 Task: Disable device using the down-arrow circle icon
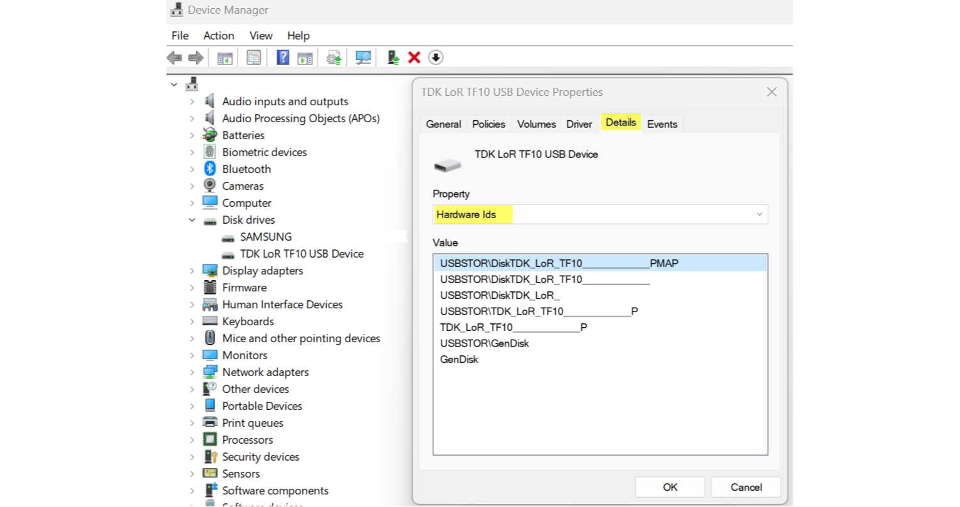tap(436, 58)
